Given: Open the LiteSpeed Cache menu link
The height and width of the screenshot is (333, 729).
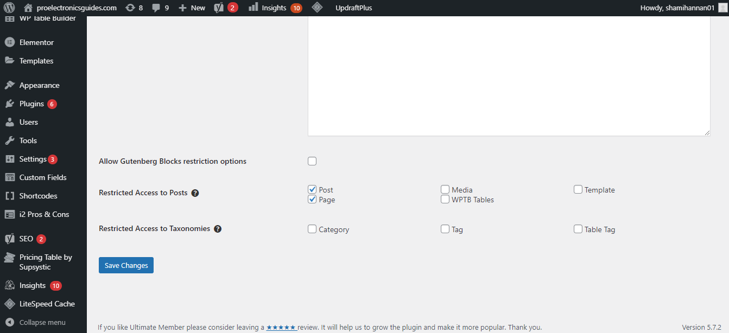Looking at the screenshot, I should click(x=47, y=304).
